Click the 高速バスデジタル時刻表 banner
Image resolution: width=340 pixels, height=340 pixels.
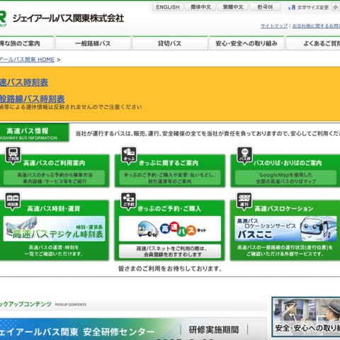pyautogui.click(x=54, y=229)
